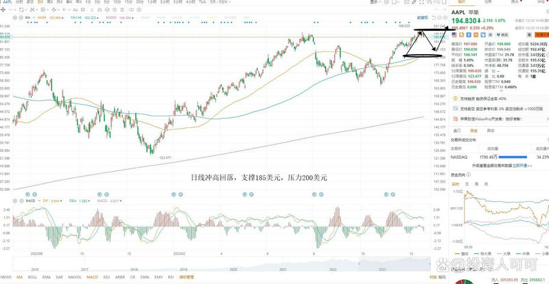Click the eye icon in drawing toolbar
549x284 pixels.
(x=115, y=10)
